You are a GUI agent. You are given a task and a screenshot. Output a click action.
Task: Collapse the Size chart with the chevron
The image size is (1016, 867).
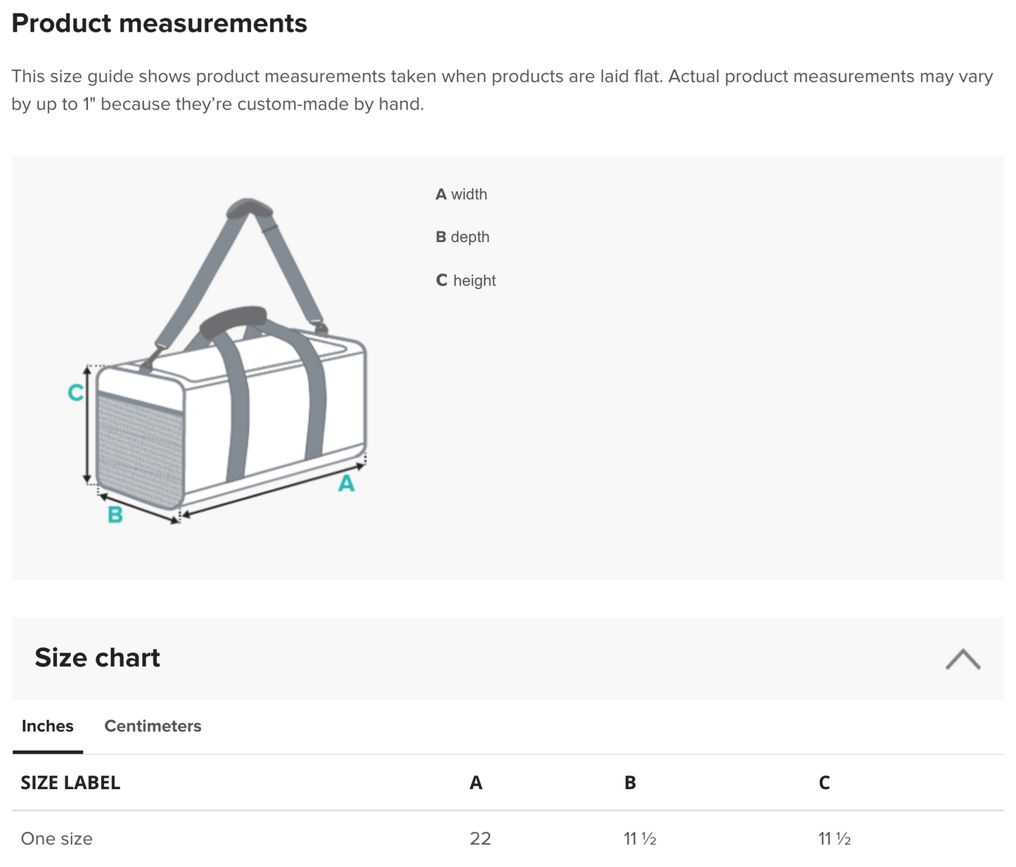tap(962, 659)
